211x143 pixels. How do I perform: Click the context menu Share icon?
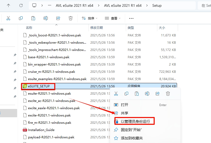pos(158,94)
